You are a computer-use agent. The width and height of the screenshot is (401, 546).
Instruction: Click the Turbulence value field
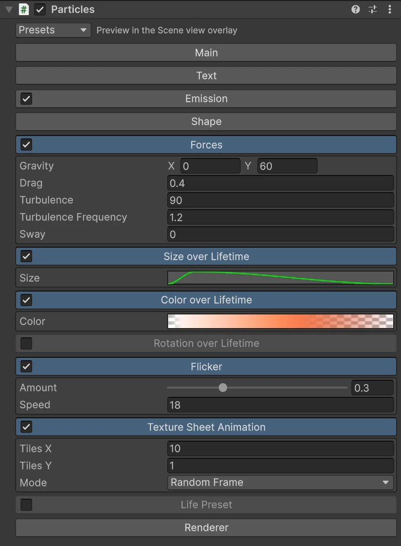(281, 200)
